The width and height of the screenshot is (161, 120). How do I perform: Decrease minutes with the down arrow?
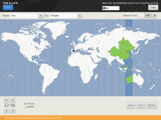(x=13, y=110)
